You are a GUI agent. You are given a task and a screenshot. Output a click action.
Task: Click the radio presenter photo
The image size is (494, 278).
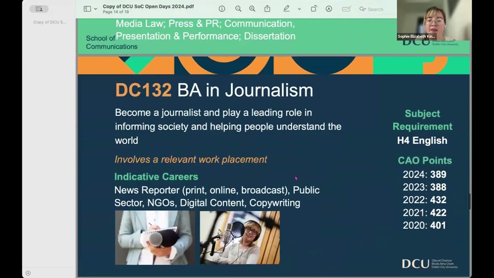coord(240,237)
